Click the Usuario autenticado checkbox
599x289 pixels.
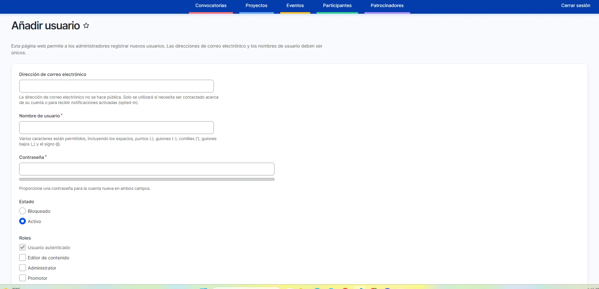(x=23, y=248)
